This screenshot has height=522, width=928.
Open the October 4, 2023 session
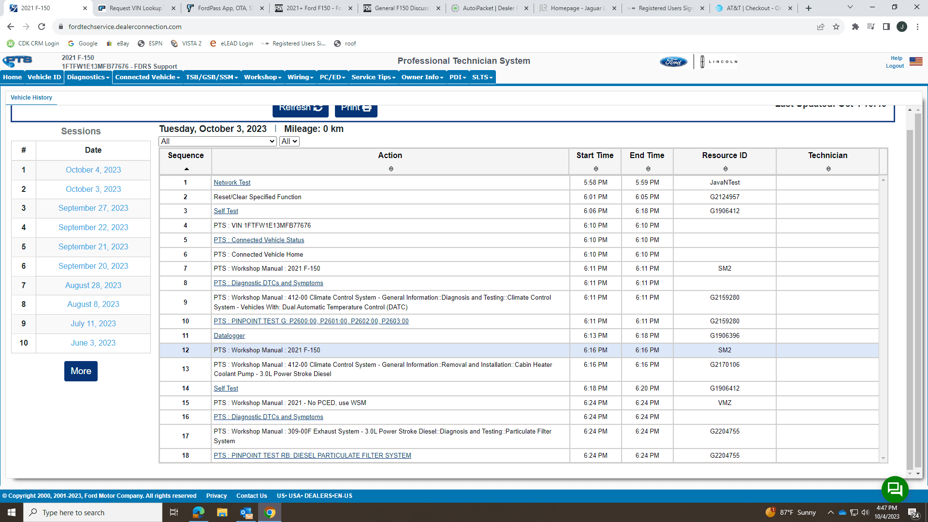(x=93, y=170)
